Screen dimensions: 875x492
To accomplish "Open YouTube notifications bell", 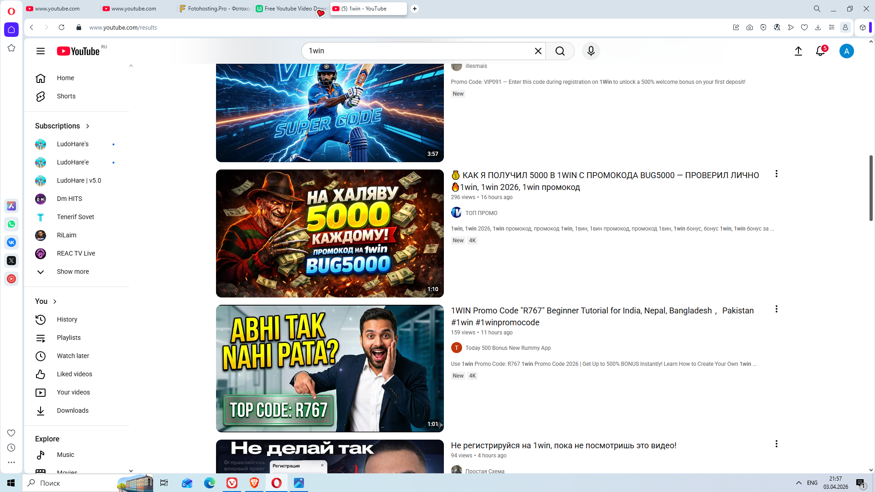I will point(820,51).
